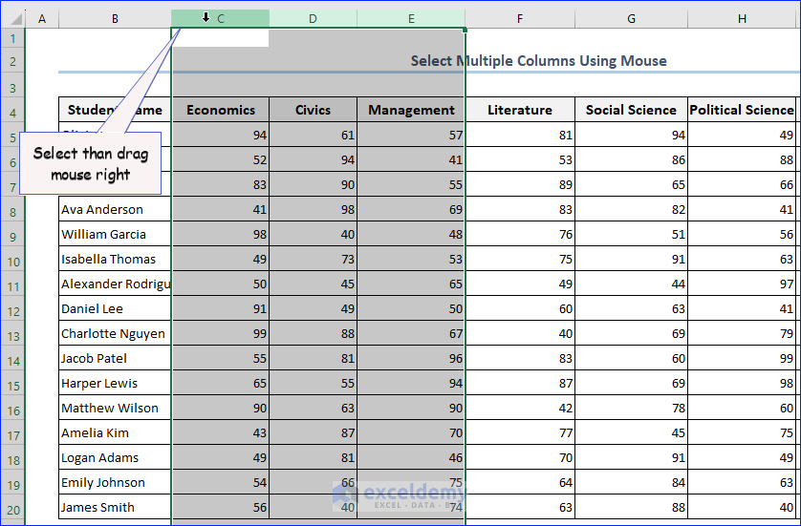
Task: Select the Alexander Rodriguez name cell
Action: (115, 284)
